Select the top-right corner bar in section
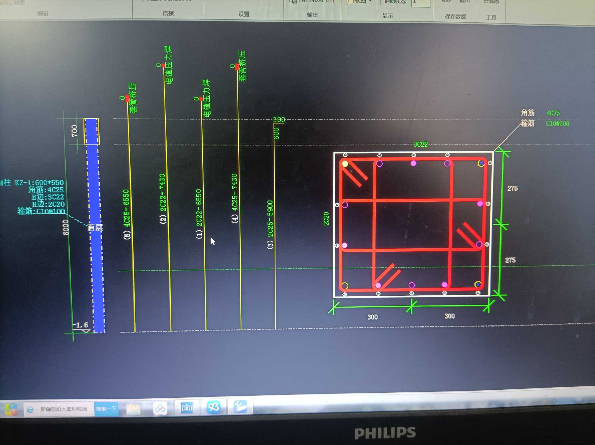 pyautogui.click(x=481, y=163)
